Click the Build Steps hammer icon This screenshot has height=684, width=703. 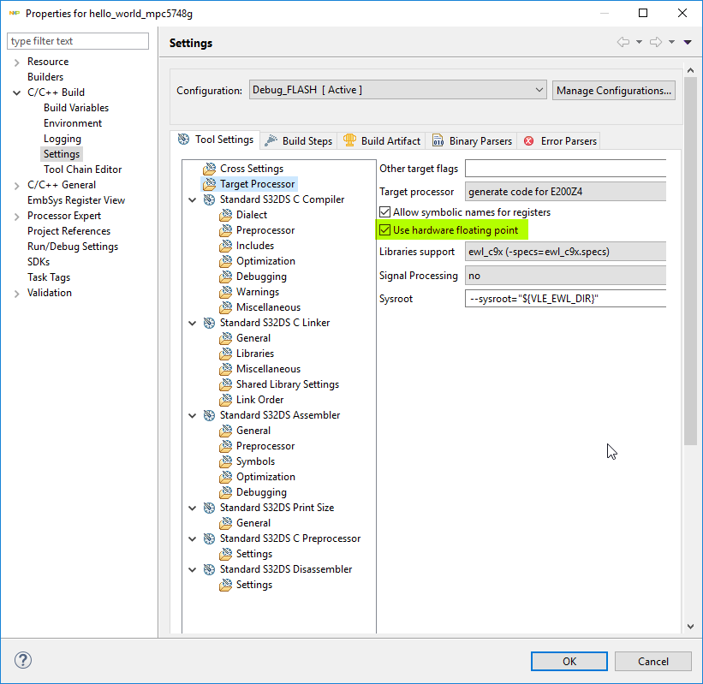271,140
